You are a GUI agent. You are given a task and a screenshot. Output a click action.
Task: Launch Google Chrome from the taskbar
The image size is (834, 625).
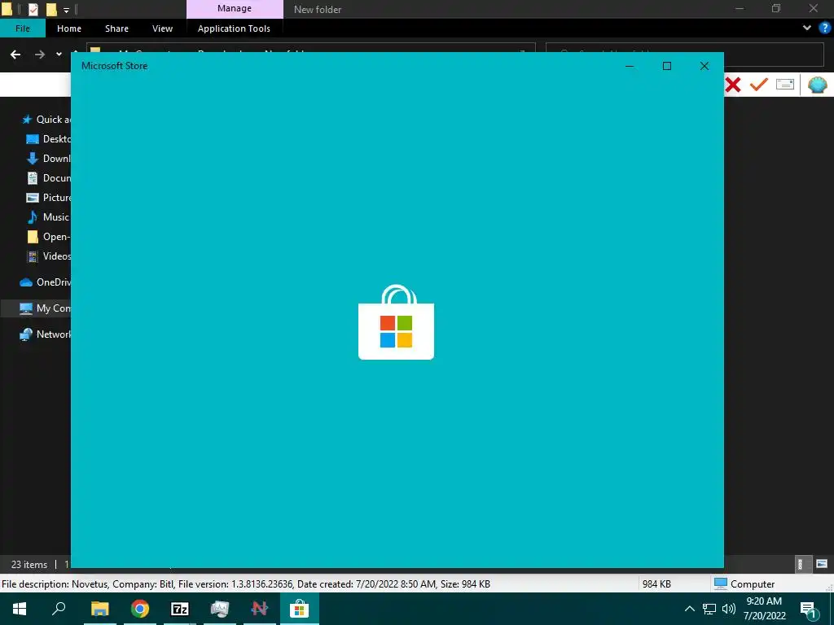pos(140,609)
